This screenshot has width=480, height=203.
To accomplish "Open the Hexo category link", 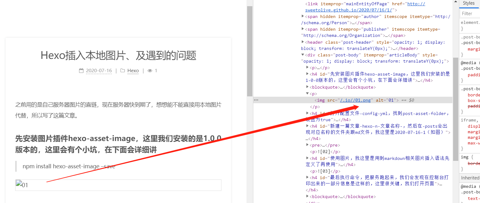I will tap(133, 71).
